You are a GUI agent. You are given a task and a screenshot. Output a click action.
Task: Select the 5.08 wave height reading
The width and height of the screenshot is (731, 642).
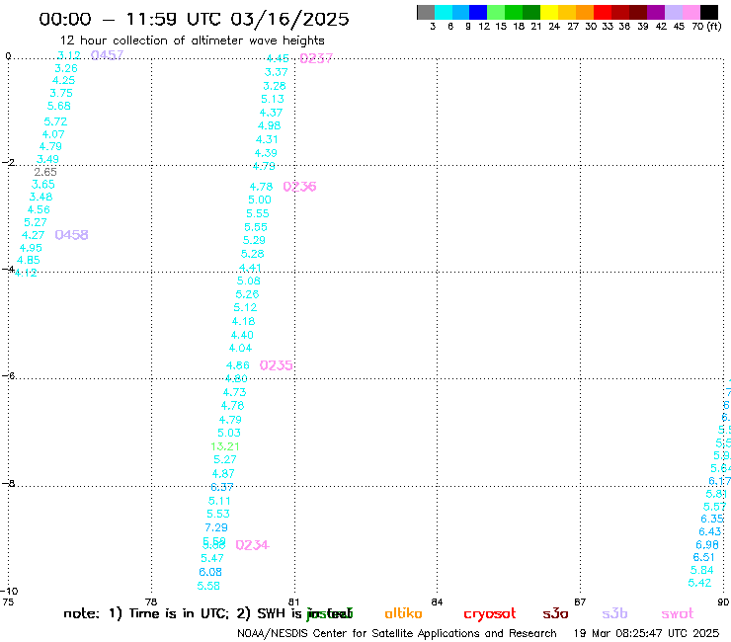249,281
